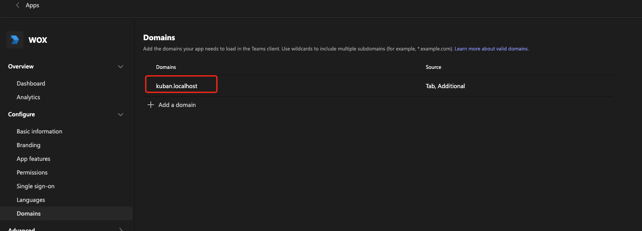Click the back chevron beside Apps
The width and height of the screenshot is (642, 231).
pos(18,6)
